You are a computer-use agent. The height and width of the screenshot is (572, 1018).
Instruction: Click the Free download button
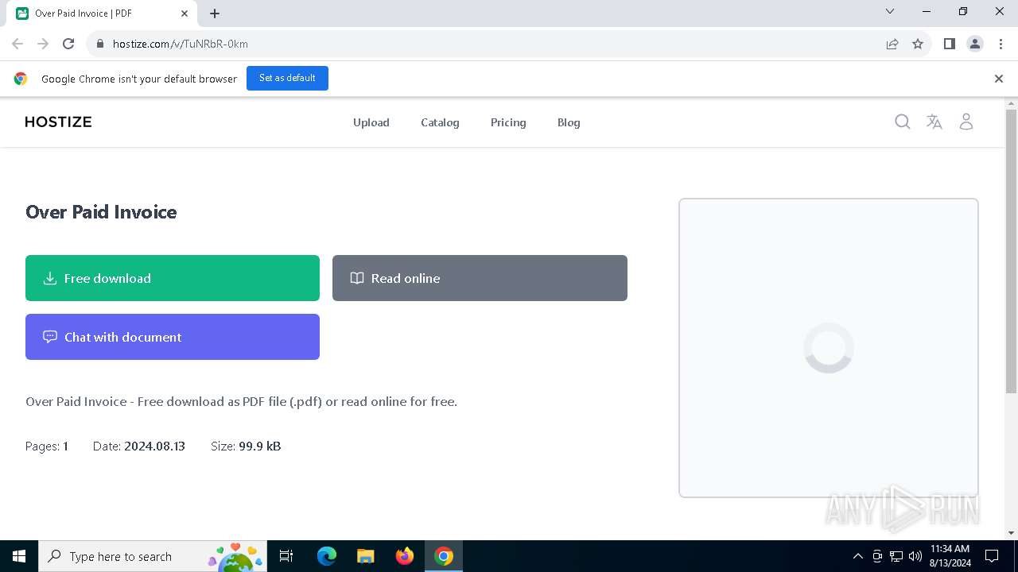pyautogui.click(x=173, y=278)
